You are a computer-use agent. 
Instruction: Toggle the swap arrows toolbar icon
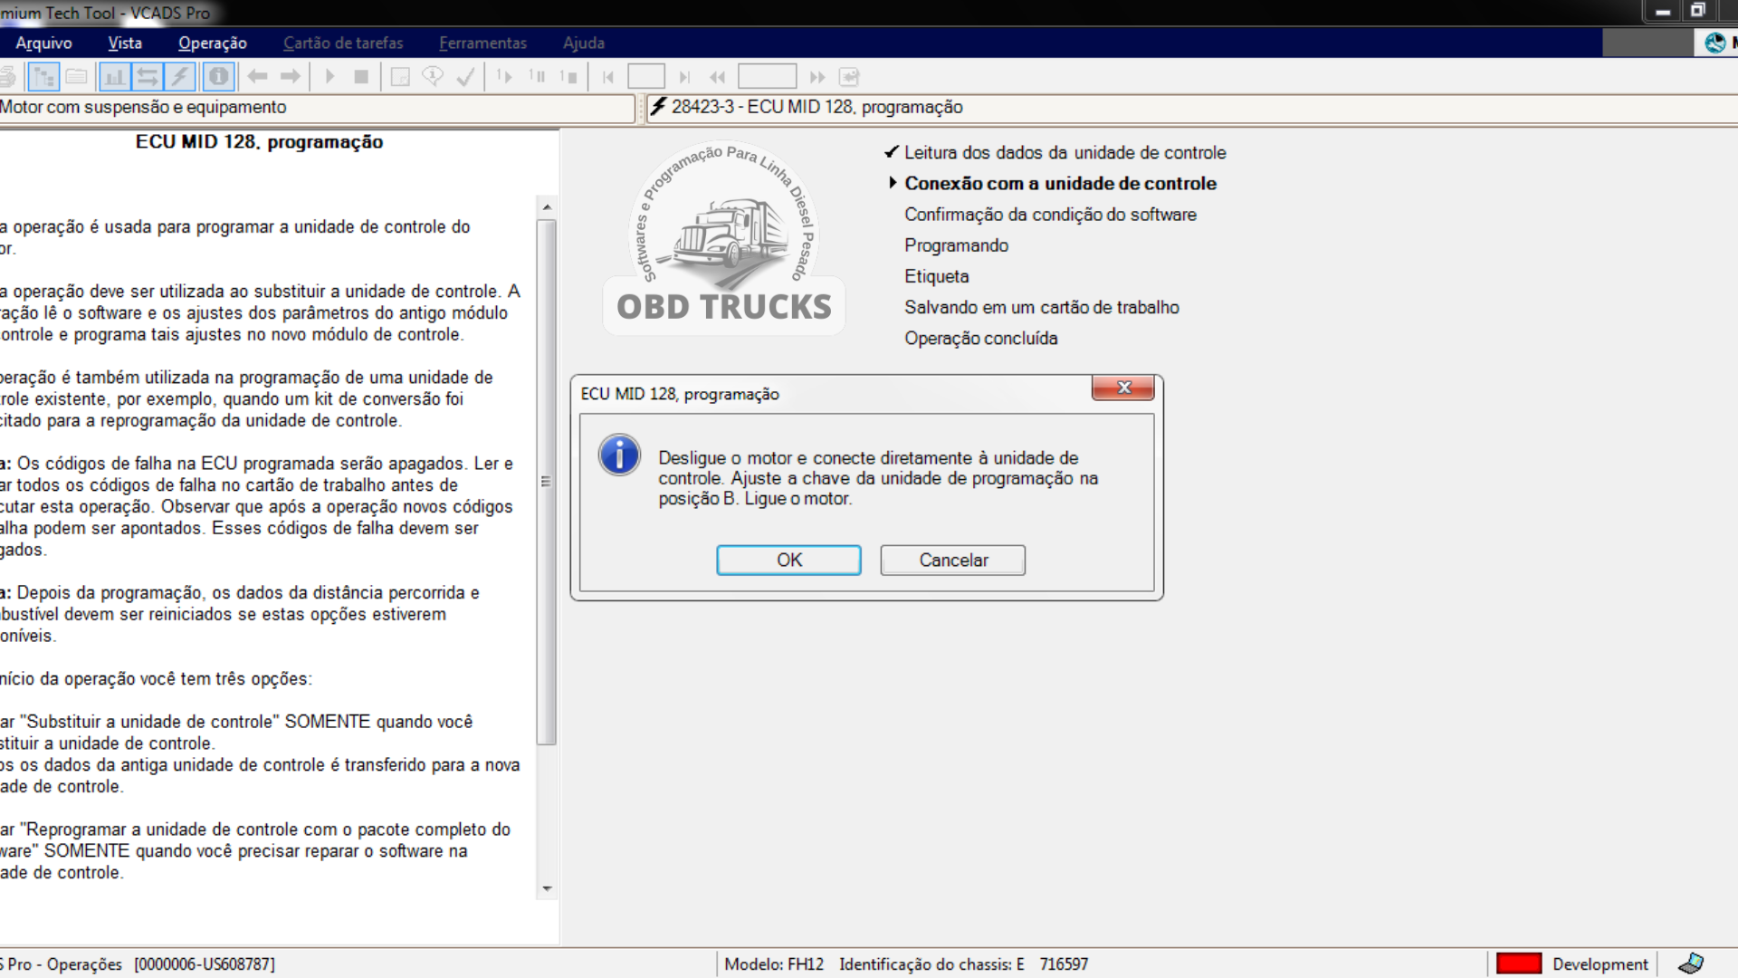click(x=148, y=77)
